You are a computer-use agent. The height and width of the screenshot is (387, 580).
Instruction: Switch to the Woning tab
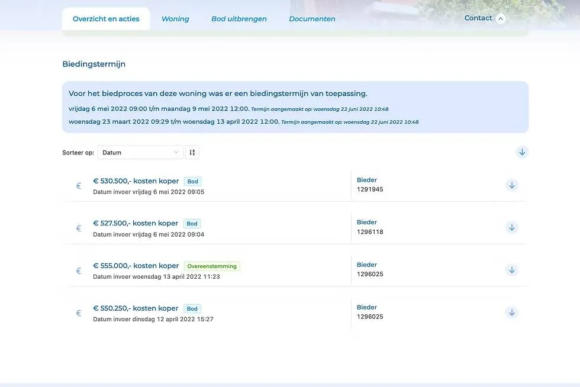(175, 19)
